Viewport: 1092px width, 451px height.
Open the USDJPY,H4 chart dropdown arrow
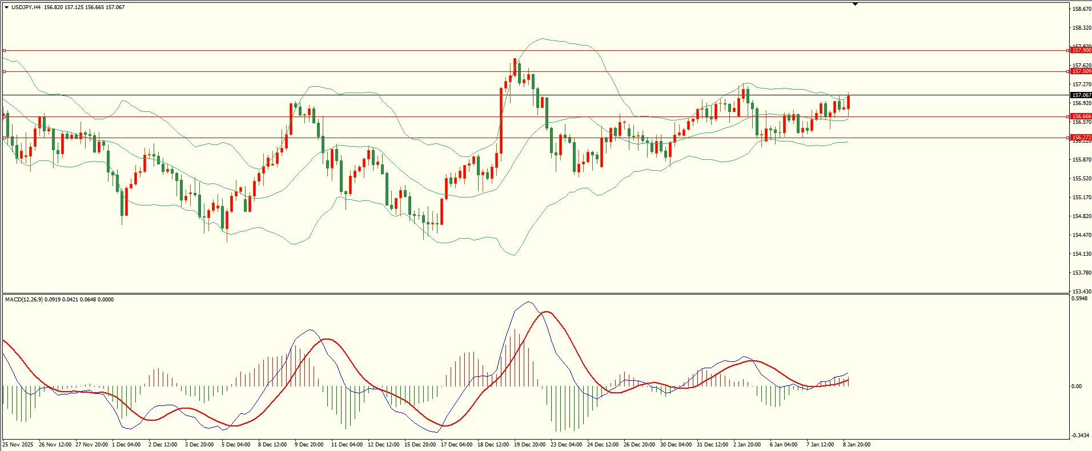[6, 7]
